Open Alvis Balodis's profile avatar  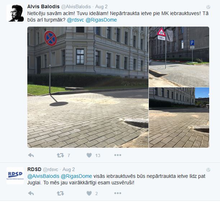tap(15, 13)
